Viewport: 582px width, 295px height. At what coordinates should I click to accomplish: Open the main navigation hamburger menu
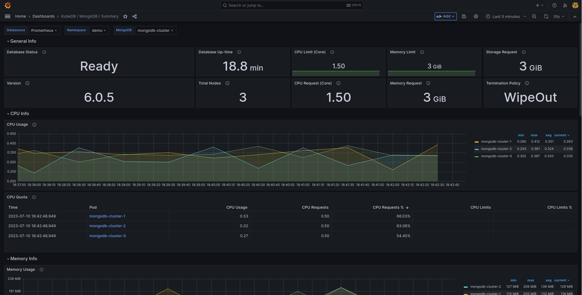click(x=8, y=16)
